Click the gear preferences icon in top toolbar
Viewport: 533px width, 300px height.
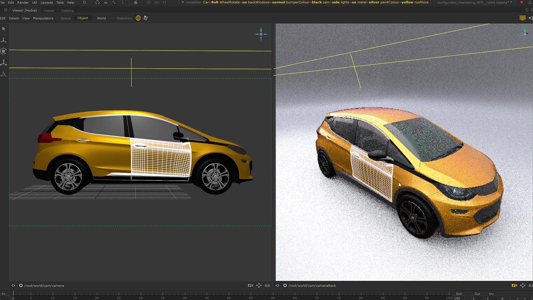[x=84, y=3]
